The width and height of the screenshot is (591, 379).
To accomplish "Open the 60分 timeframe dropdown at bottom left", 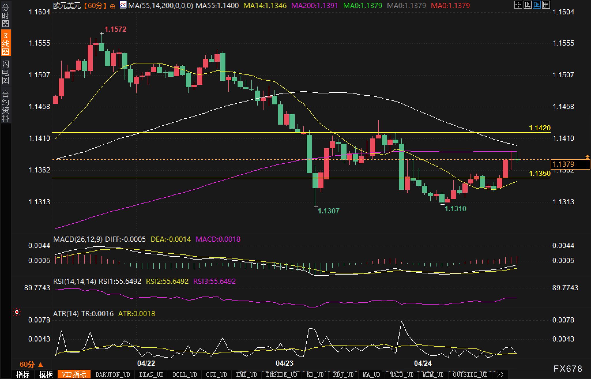I will point(31,365).
